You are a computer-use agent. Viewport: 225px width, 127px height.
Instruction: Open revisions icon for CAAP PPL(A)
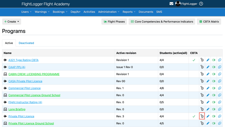click(x=202, y=67)
